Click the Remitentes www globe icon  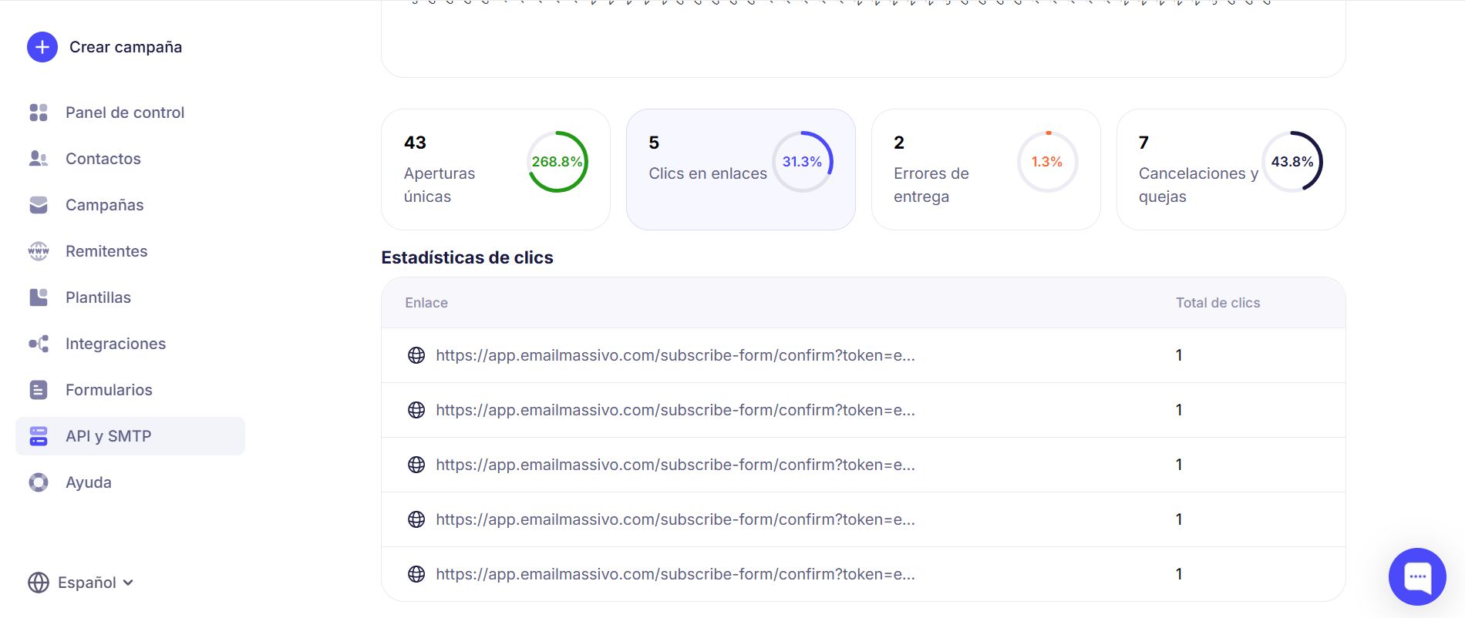[39, 251]
